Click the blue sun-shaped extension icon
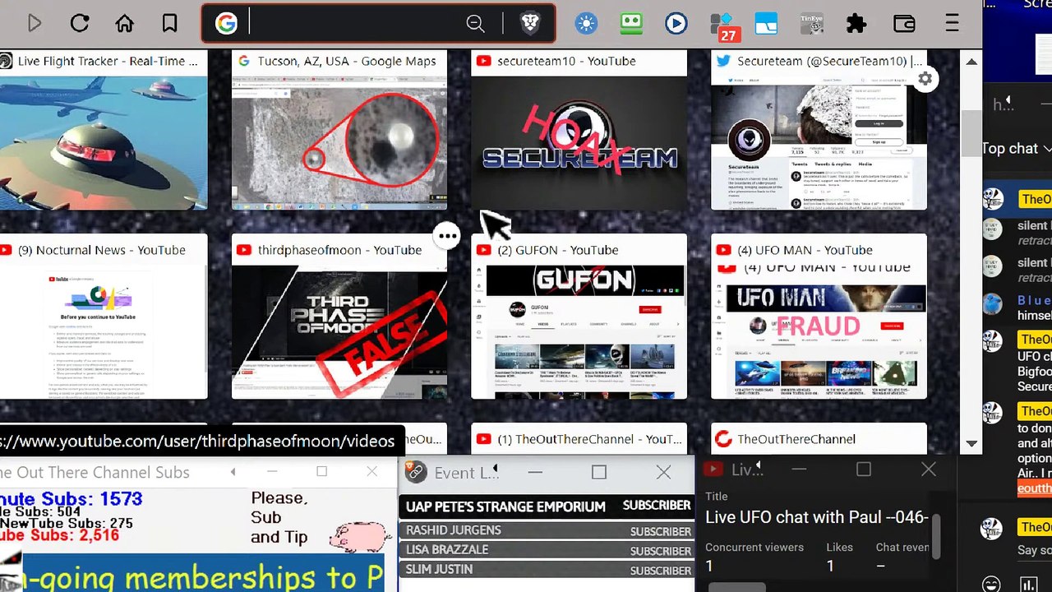This screenshot has height=592, width=1052. pyautogui.click(x=586, y=24)
